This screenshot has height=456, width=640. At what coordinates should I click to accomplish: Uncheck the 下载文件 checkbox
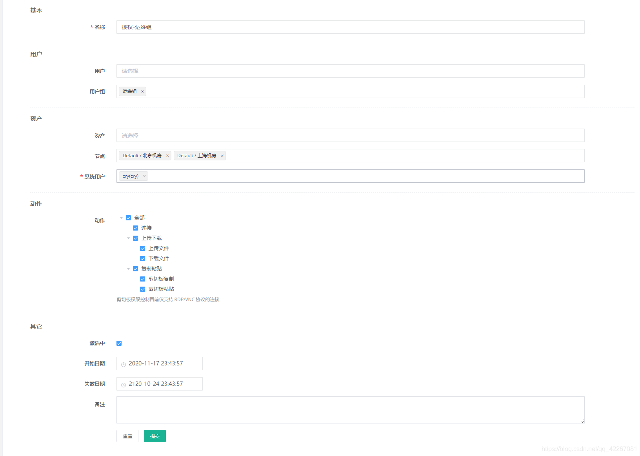(142, 258)
